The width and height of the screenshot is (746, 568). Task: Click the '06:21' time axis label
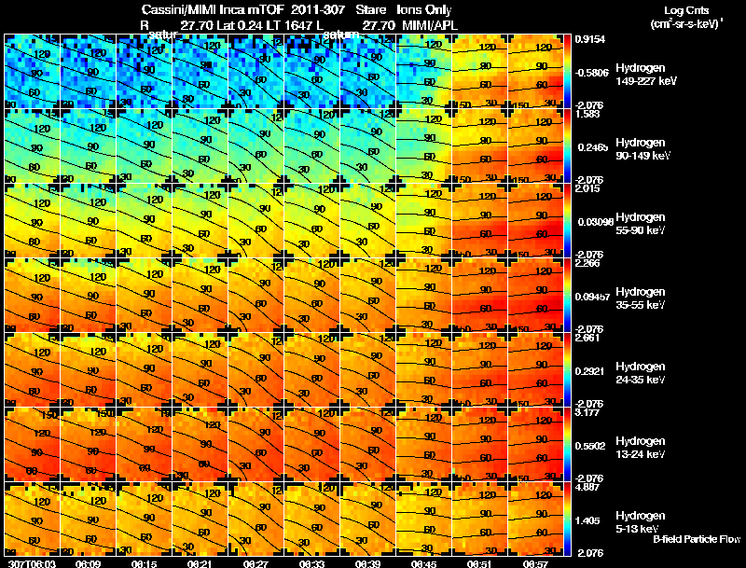pyautogui.click(x=200, y=563)
